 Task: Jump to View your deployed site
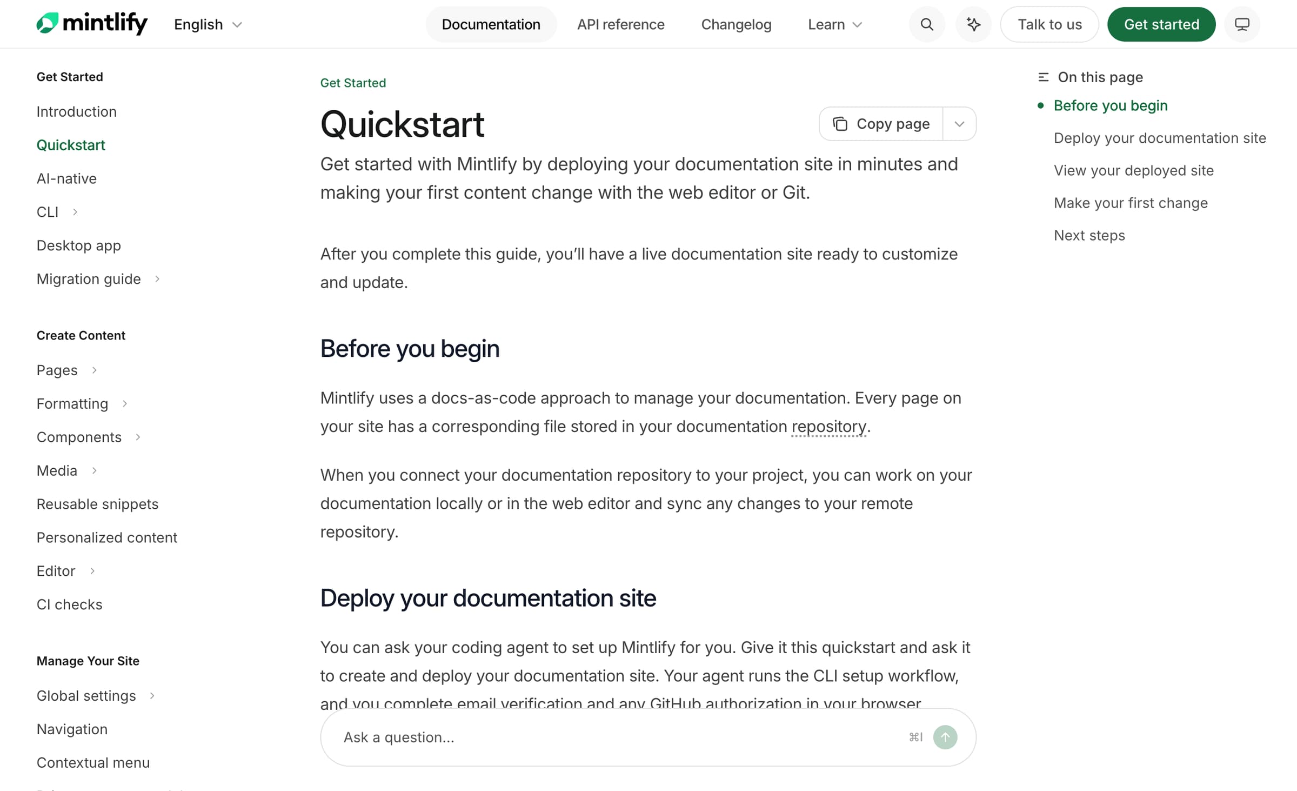[x=1133, y=170]
